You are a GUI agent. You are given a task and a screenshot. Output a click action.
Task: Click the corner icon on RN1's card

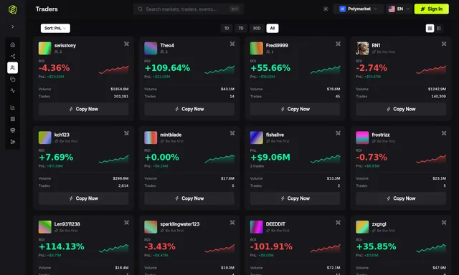click(444, 44)
